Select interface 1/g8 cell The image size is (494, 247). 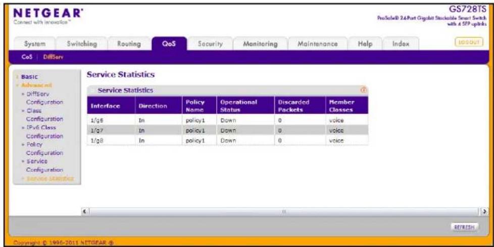point(111,141)
